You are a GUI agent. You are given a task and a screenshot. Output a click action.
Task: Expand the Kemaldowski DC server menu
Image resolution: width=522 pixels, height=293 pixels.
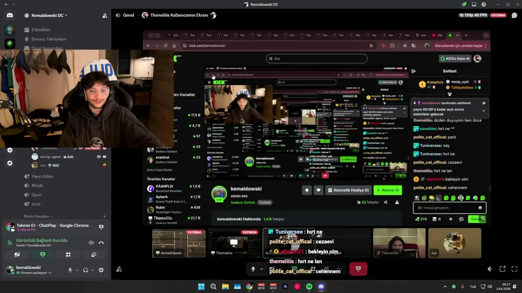click(49, 15)
